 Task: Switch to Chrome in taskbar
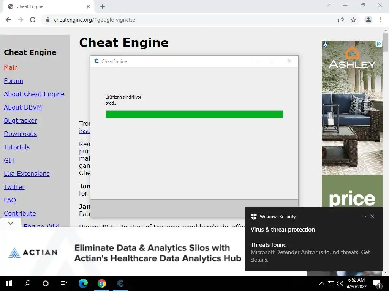click(101, 283)
